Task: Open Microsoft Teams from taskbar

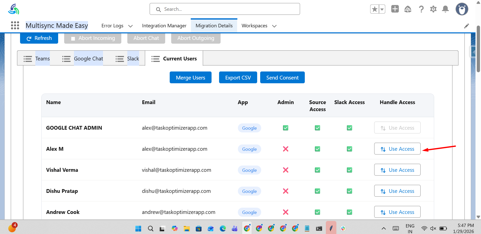Action: (x=235, y=228)
